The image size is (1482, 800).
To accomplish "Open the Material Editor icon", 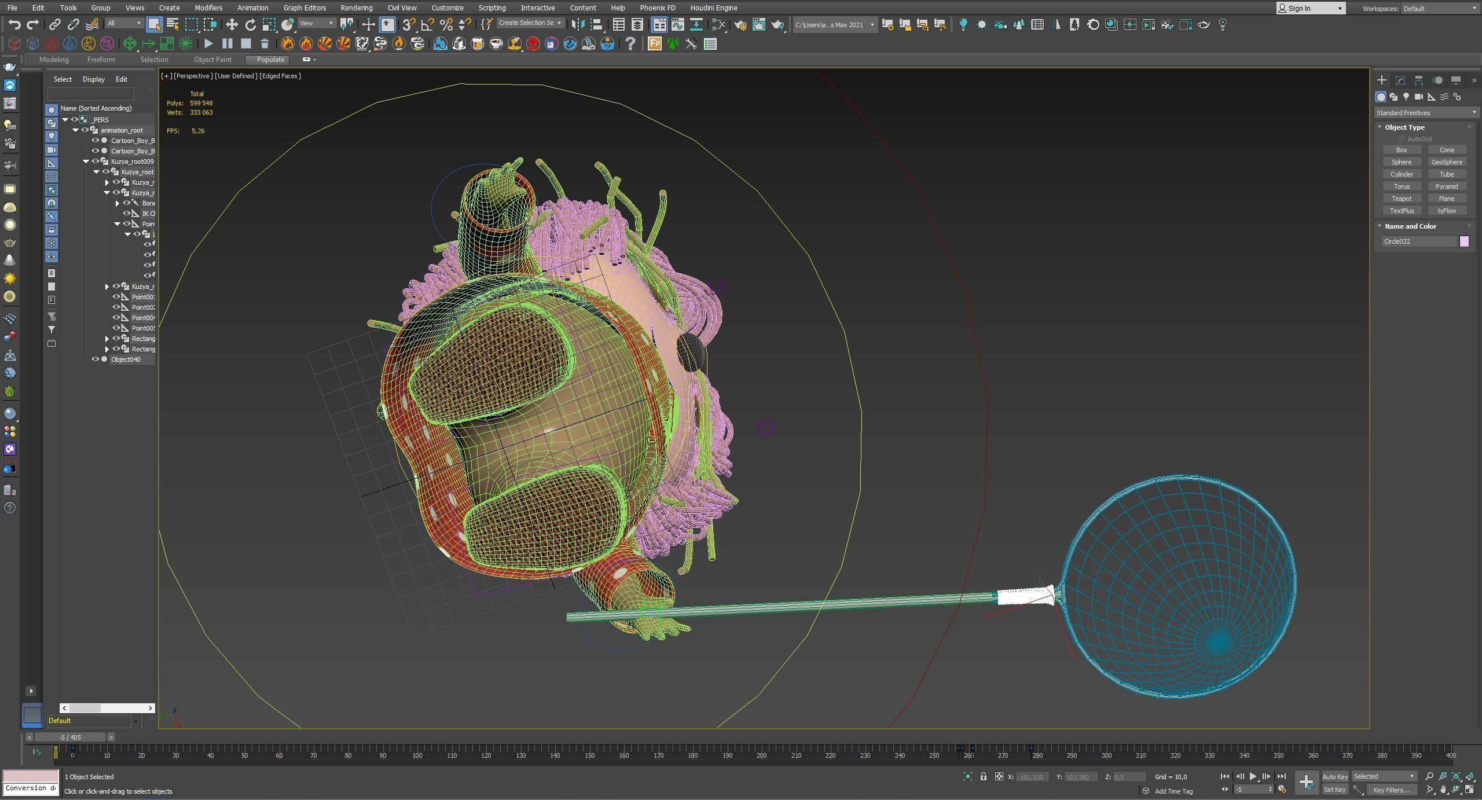I will 718,24.
